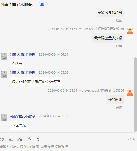Viewport: 137px width, 151px height.
Task: Click the 好的谢谢 message bubble
Action: coord(115,100)
